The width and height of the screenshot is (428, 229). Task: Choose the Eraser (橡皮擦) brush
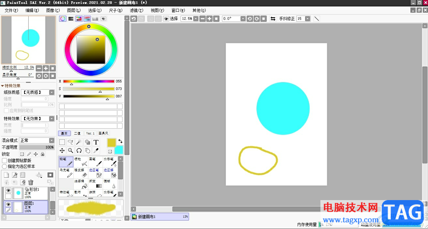tap(81, 172)
